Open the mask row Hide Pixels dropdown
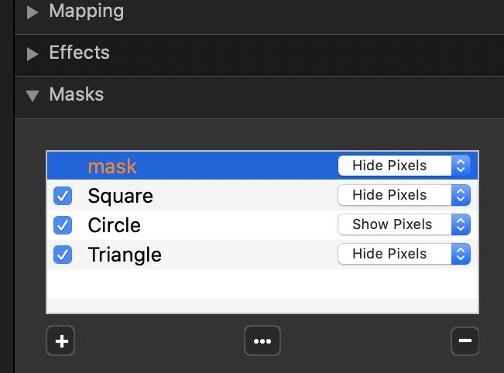Viewport: 504px width, 373px height. (x=403, y=166)
